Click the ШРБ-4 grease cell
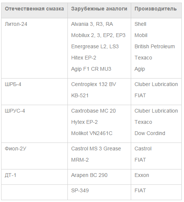The width and height of the screenshot is (184, 202). (13, 85)
